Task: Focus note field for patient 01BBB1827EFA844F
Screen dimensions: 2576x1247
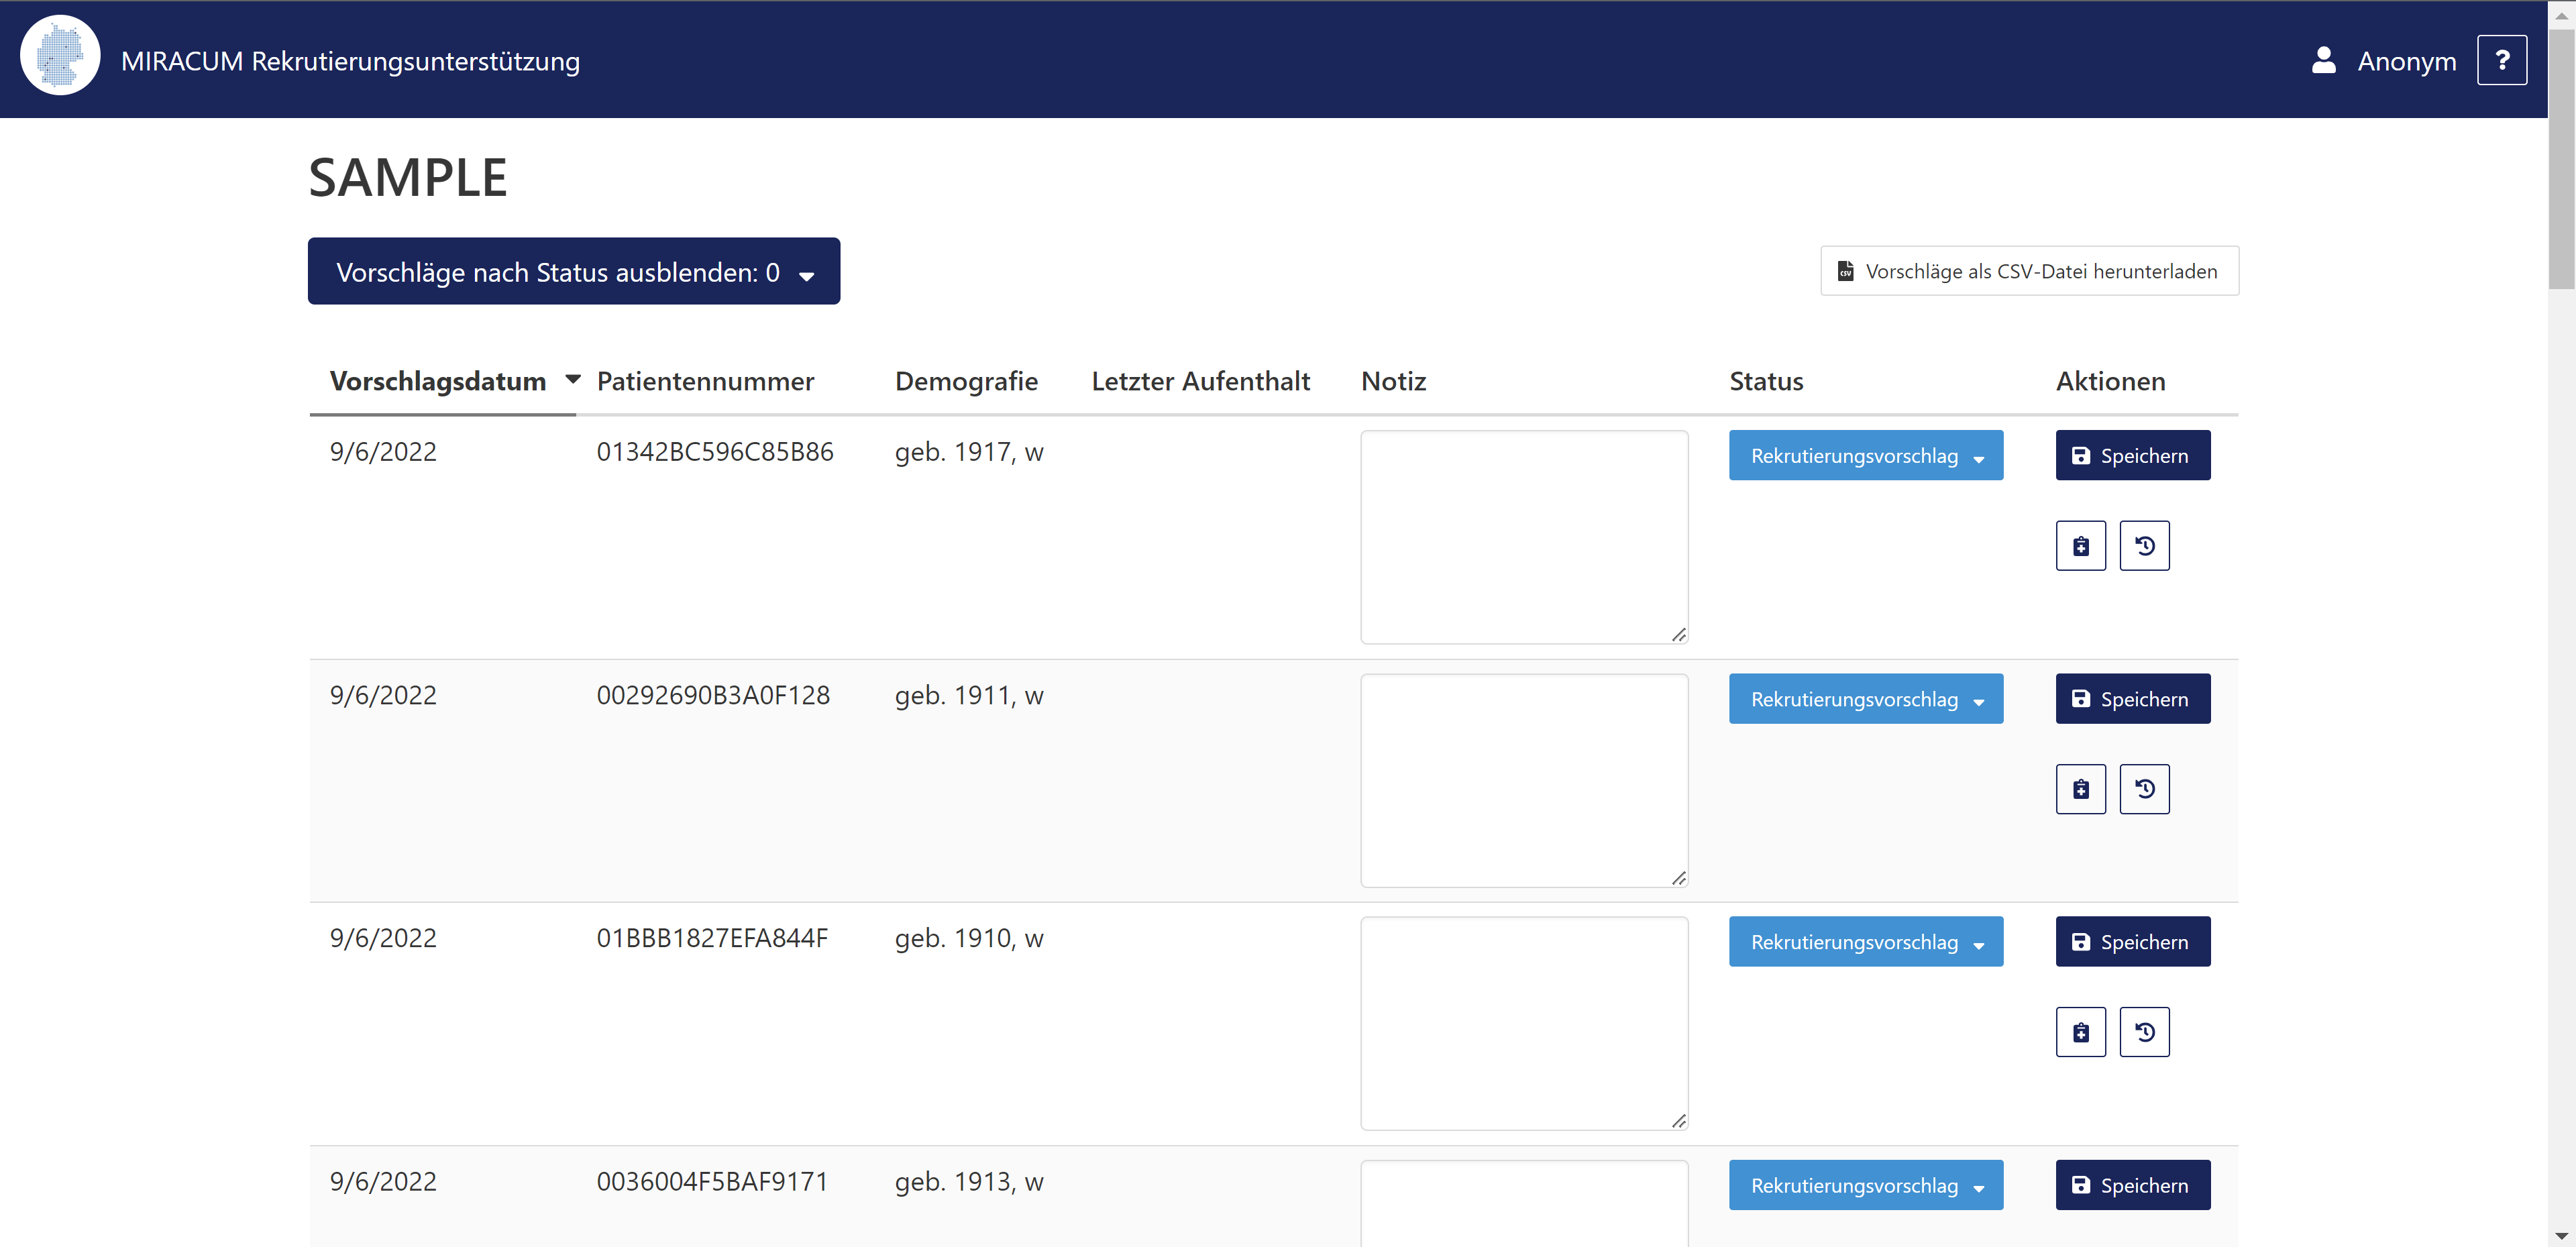Action: [x=1524, y=1023]
